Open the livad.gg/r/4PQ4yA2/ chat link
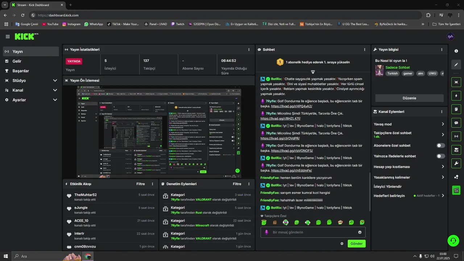The width and height of the screenshot is (464, 261). [291, 106]
